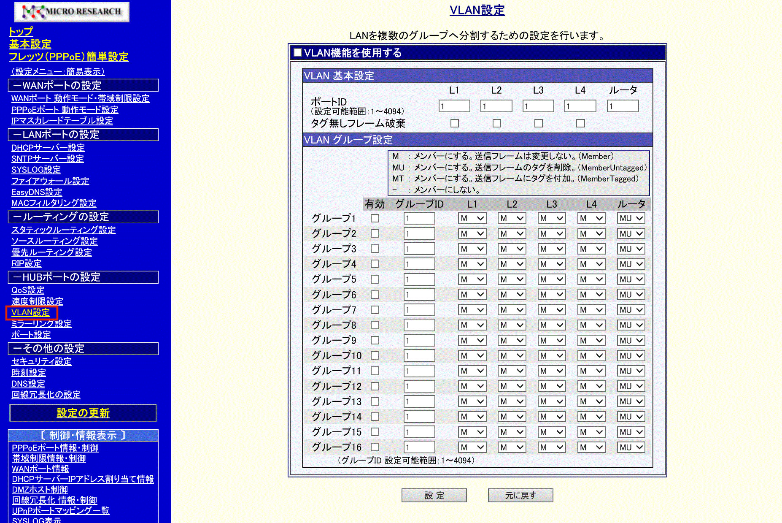Click the Micro Research logo

[72, 12]
